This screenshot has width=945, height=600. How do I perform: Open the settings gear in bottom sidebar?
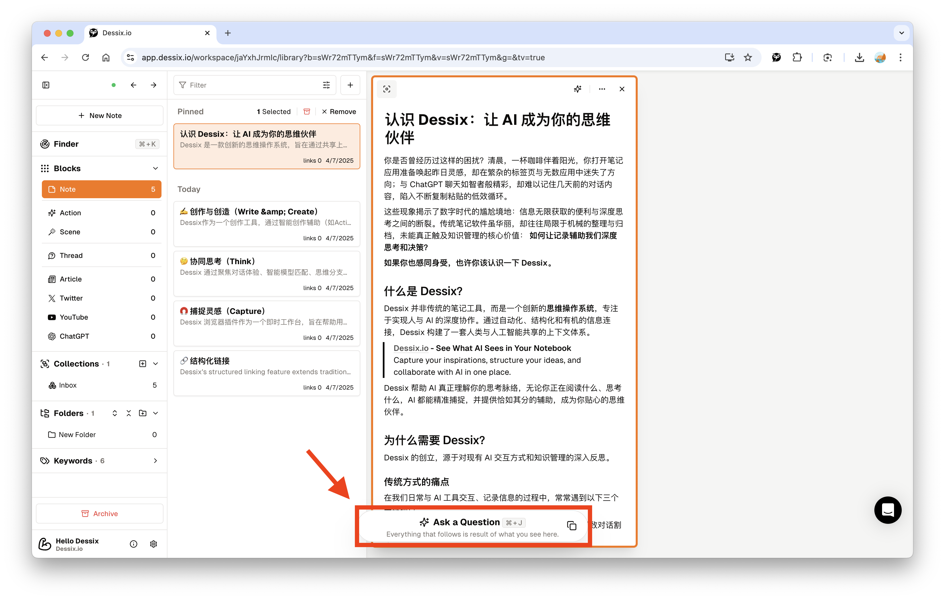tap(154, 544)
